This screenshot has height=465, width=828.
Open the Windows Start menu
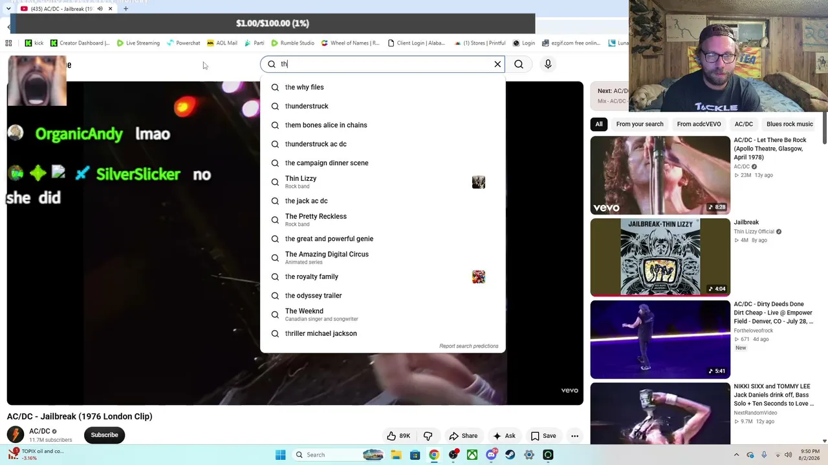click(x=280, y=455)
